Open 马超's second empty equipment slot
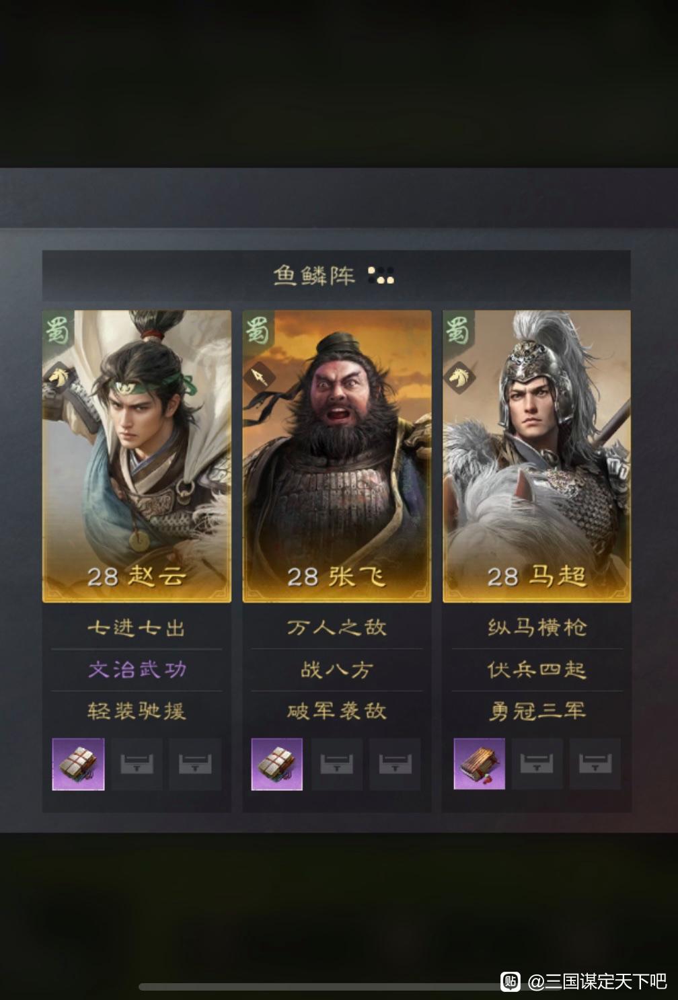The image size is (678, 1000). coord(537,763)
